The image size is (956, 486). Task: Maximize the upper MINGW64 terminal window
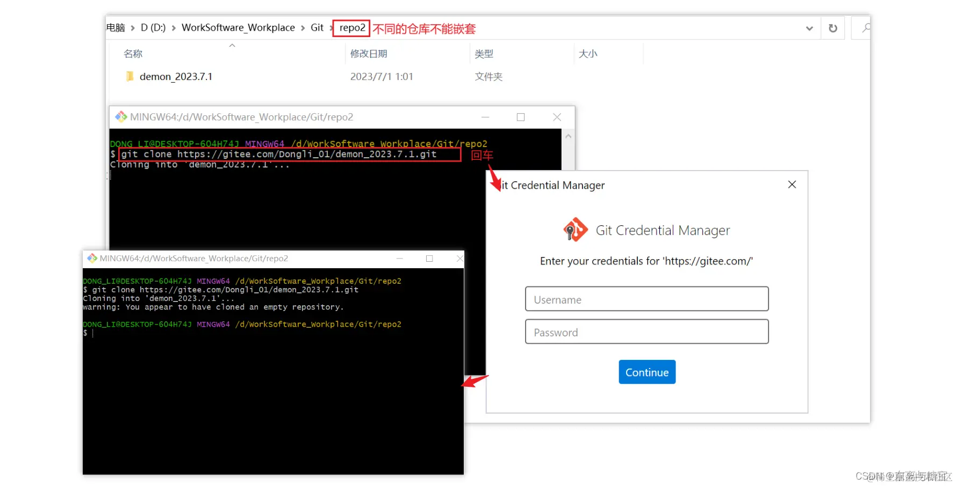pyautogui.click(x=521, y=117)
